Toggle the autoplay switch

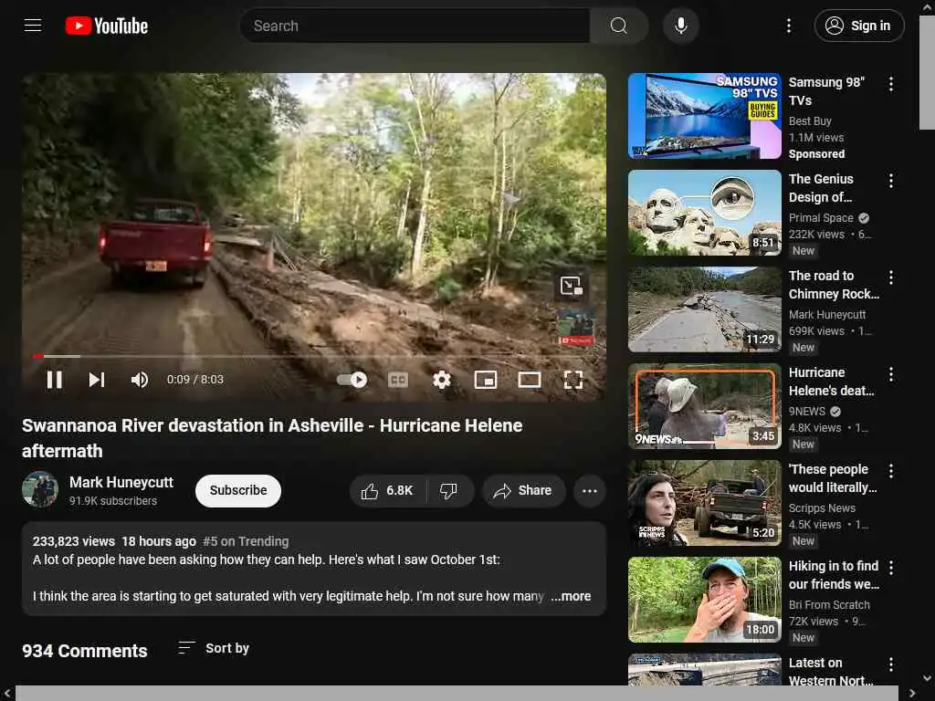pos(352,380)
